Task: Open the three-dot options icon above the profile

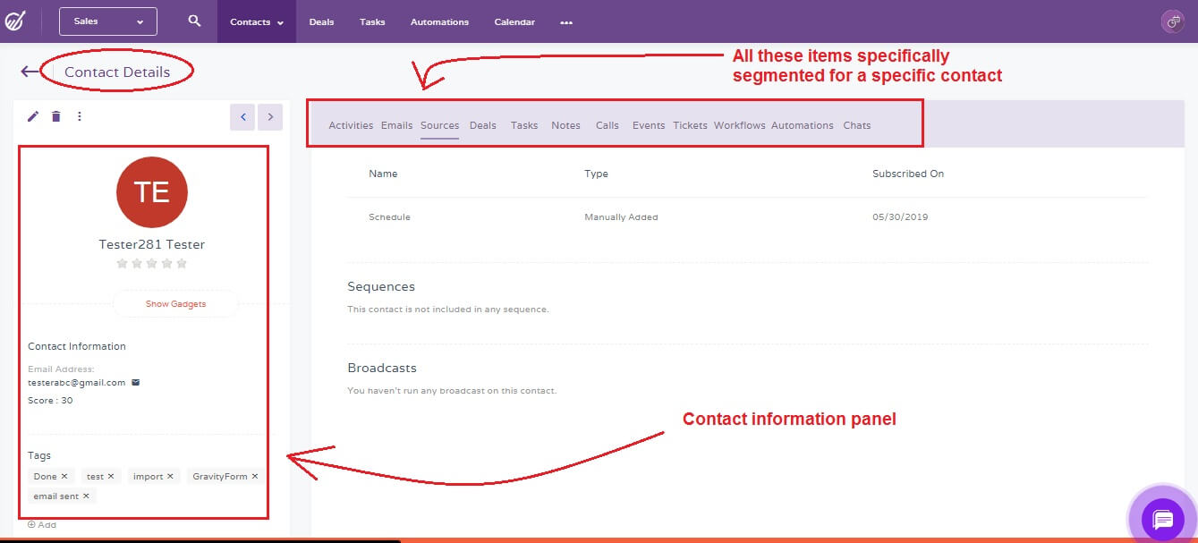Action: [79, 115]
